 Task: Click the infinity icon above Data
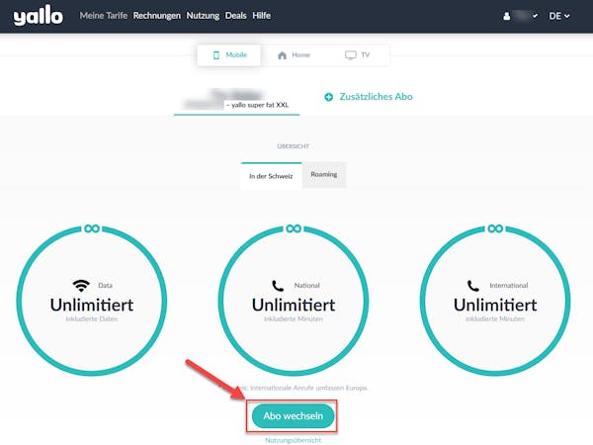(92, 228)
